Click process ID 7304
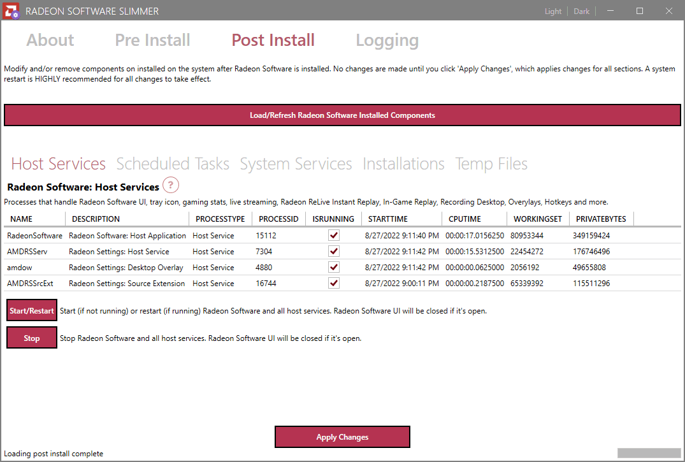685x462 pixels. click(x=264, y=252)
